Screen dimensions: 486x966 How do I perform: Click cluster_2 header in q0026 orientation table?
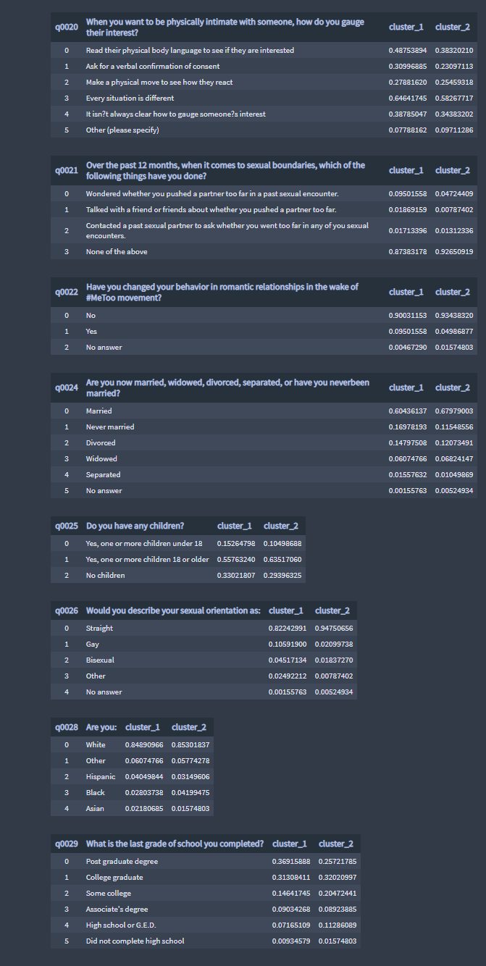[x=334, y=610]
